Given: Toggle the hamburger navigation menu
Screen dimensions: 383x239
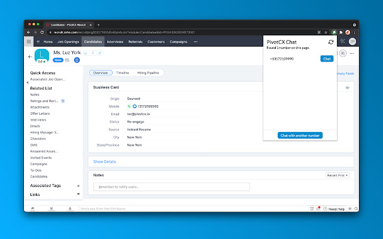Looking at the screenshot, I should pyautogui.click(x=38, y=42).
